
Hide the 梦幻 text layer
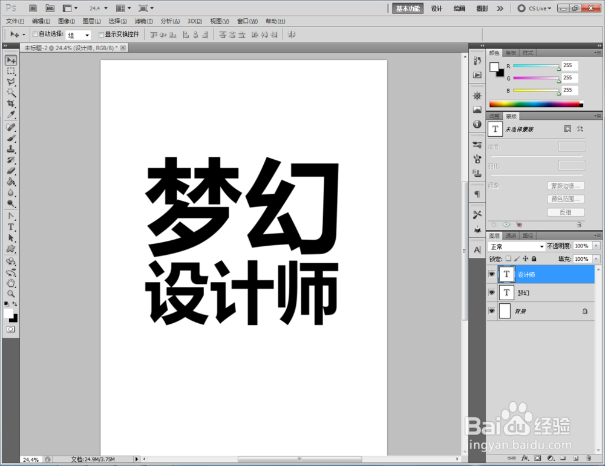point(491,292)
